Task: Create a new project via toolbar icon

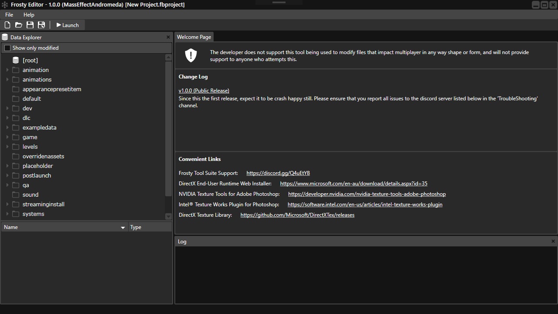Action: (x=7, y=25)
